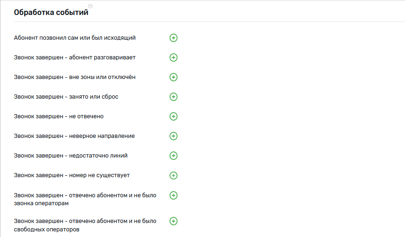Viewport: 405px width, 237px height.
Task: Click plus icon for 'Абонент позвонил сам или был исходящий'
Action: pos(173,38)
